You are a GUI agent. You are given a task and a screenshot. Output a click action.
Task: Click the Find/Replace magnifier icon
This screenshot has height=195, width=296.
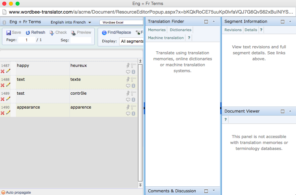pos(104,32)
